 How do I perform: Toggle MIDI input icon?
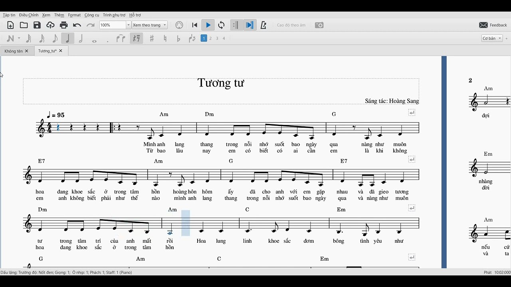[x=179, y=25]
